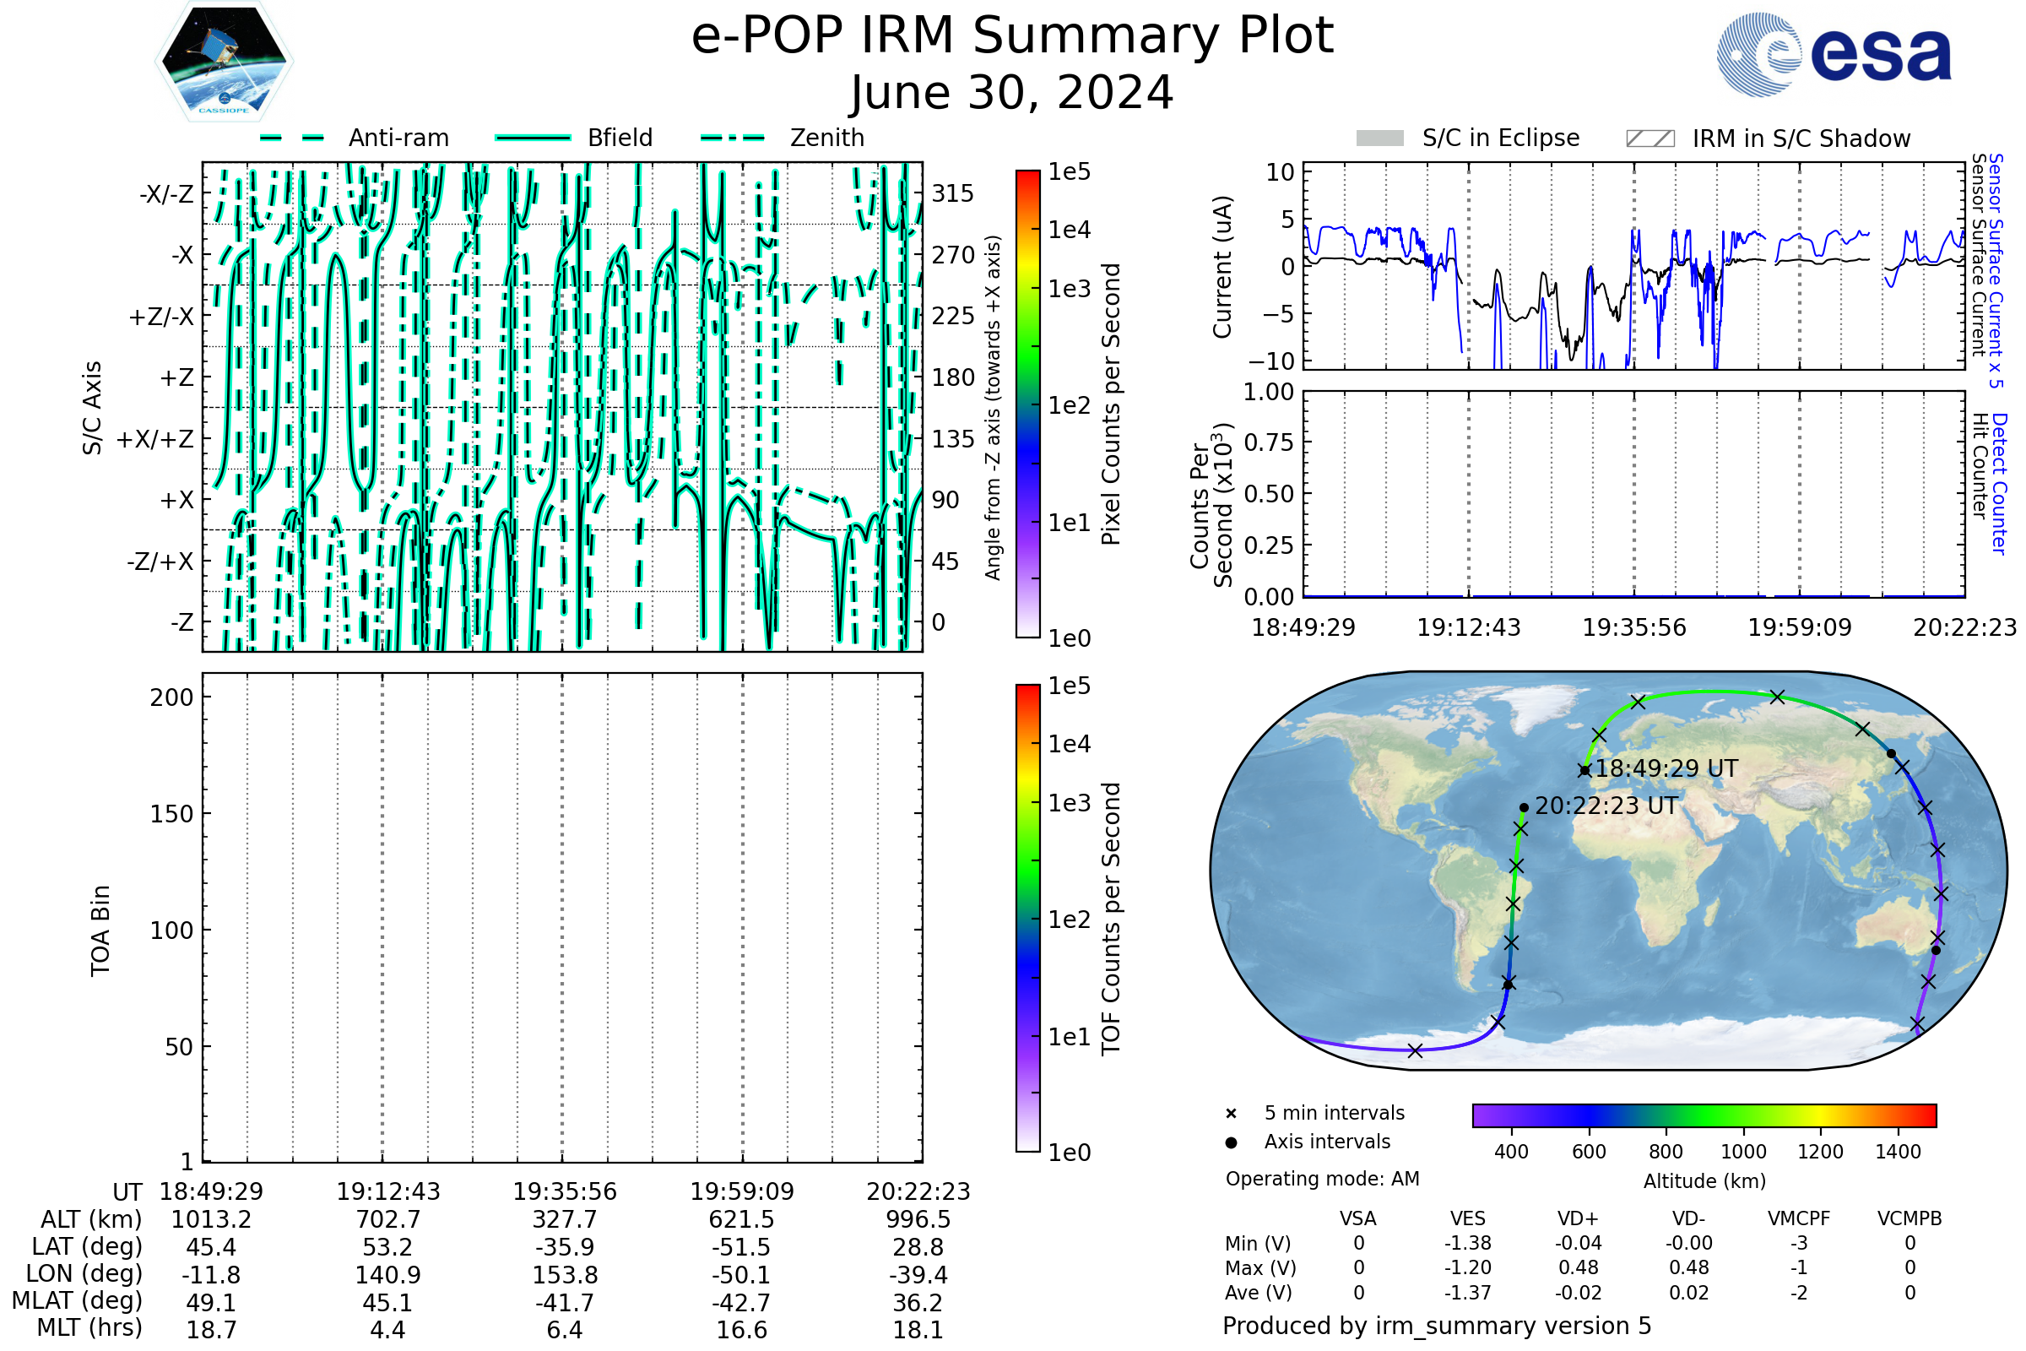2026x1351 pixels.
Task: Click the 19:35:56 UT tick label under TOA plot
Action: (565, 1192)
